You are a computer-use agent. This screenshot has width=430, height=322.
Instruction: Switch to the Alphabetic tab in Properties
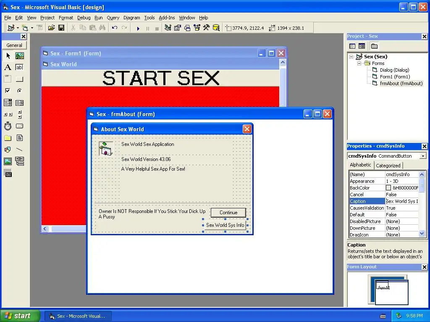360,165
